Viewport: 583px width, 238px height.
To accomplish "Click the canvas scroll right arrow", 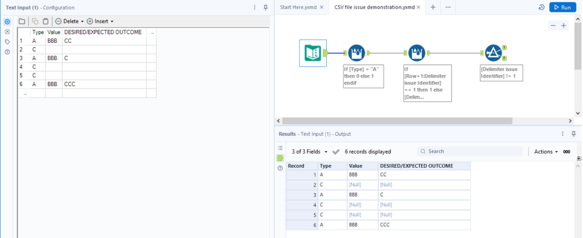I will pos(570,121).
